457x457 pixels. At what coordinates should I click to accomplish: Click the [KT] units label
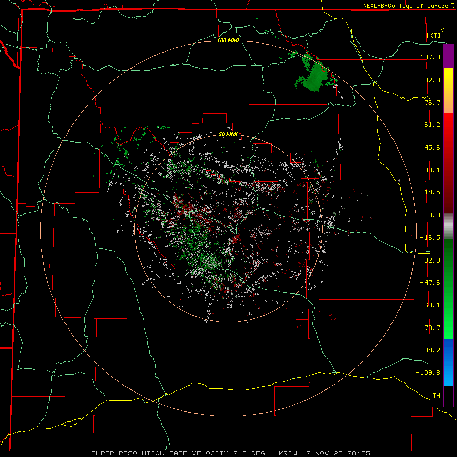pos(434,35)
